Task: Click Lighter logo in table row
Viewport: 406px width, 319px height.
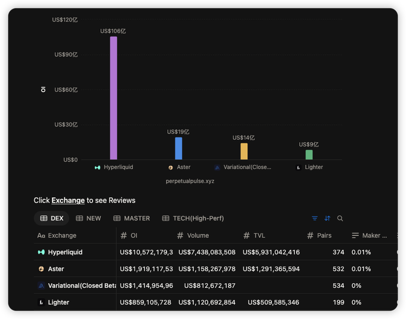Action: pyautogui.click(x=41, y=302)
